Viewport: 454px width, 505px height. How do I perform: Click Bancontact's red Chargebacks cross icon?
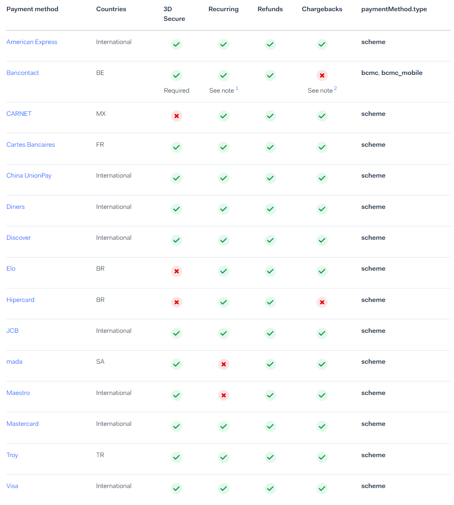click(x=322, y=76)
